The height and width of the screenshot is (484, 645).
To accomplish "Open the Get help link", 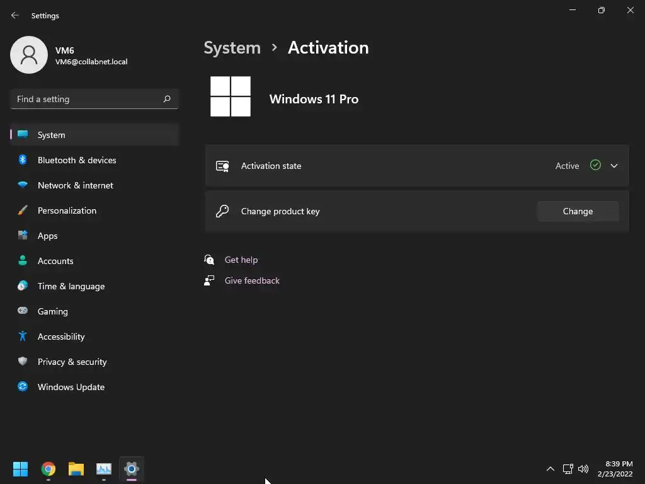I will pyautogui.click(x=241, y=260).
